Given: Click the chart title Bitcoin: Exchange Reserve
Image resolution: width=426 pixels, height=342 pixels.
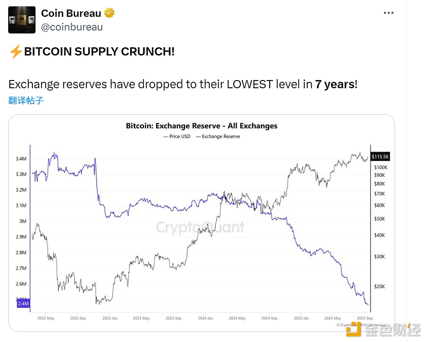Looking at the screenshot, I should pos(202,126).
